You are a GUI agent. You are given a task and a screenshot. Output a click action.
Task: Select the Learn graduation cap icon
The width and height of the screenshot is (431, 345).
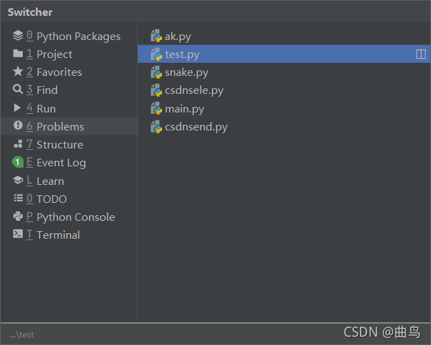point(18,180)
